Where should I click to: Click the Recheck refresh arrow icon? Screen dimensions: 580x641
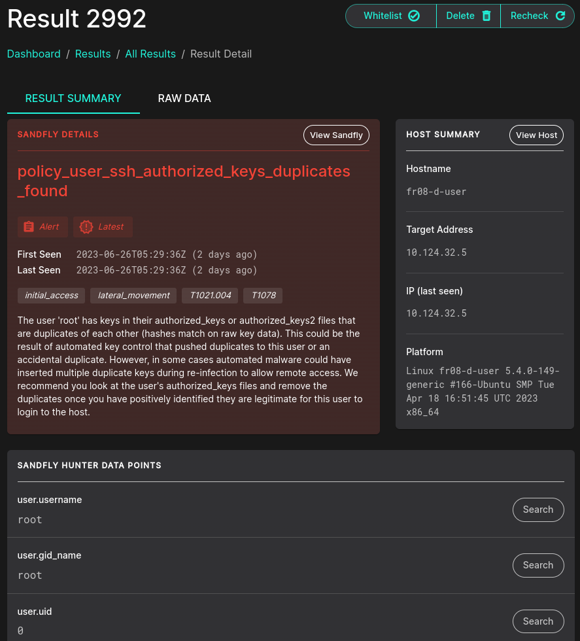click(x=560, y=16)
